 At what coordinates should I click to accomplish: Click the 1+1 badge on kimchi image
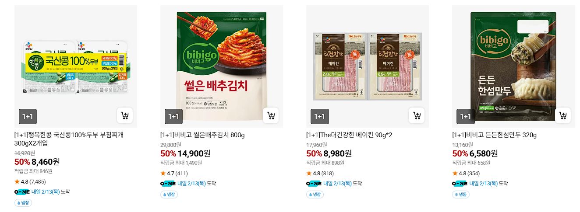[x=173, y=116]
